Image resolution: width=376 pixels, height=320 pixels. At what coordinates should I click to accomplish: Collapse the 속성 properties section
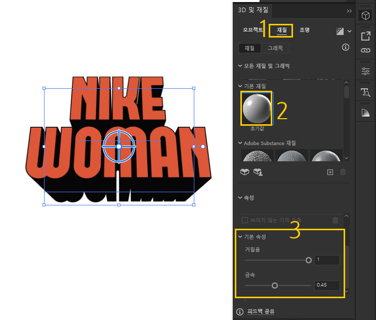click(240, 198)
